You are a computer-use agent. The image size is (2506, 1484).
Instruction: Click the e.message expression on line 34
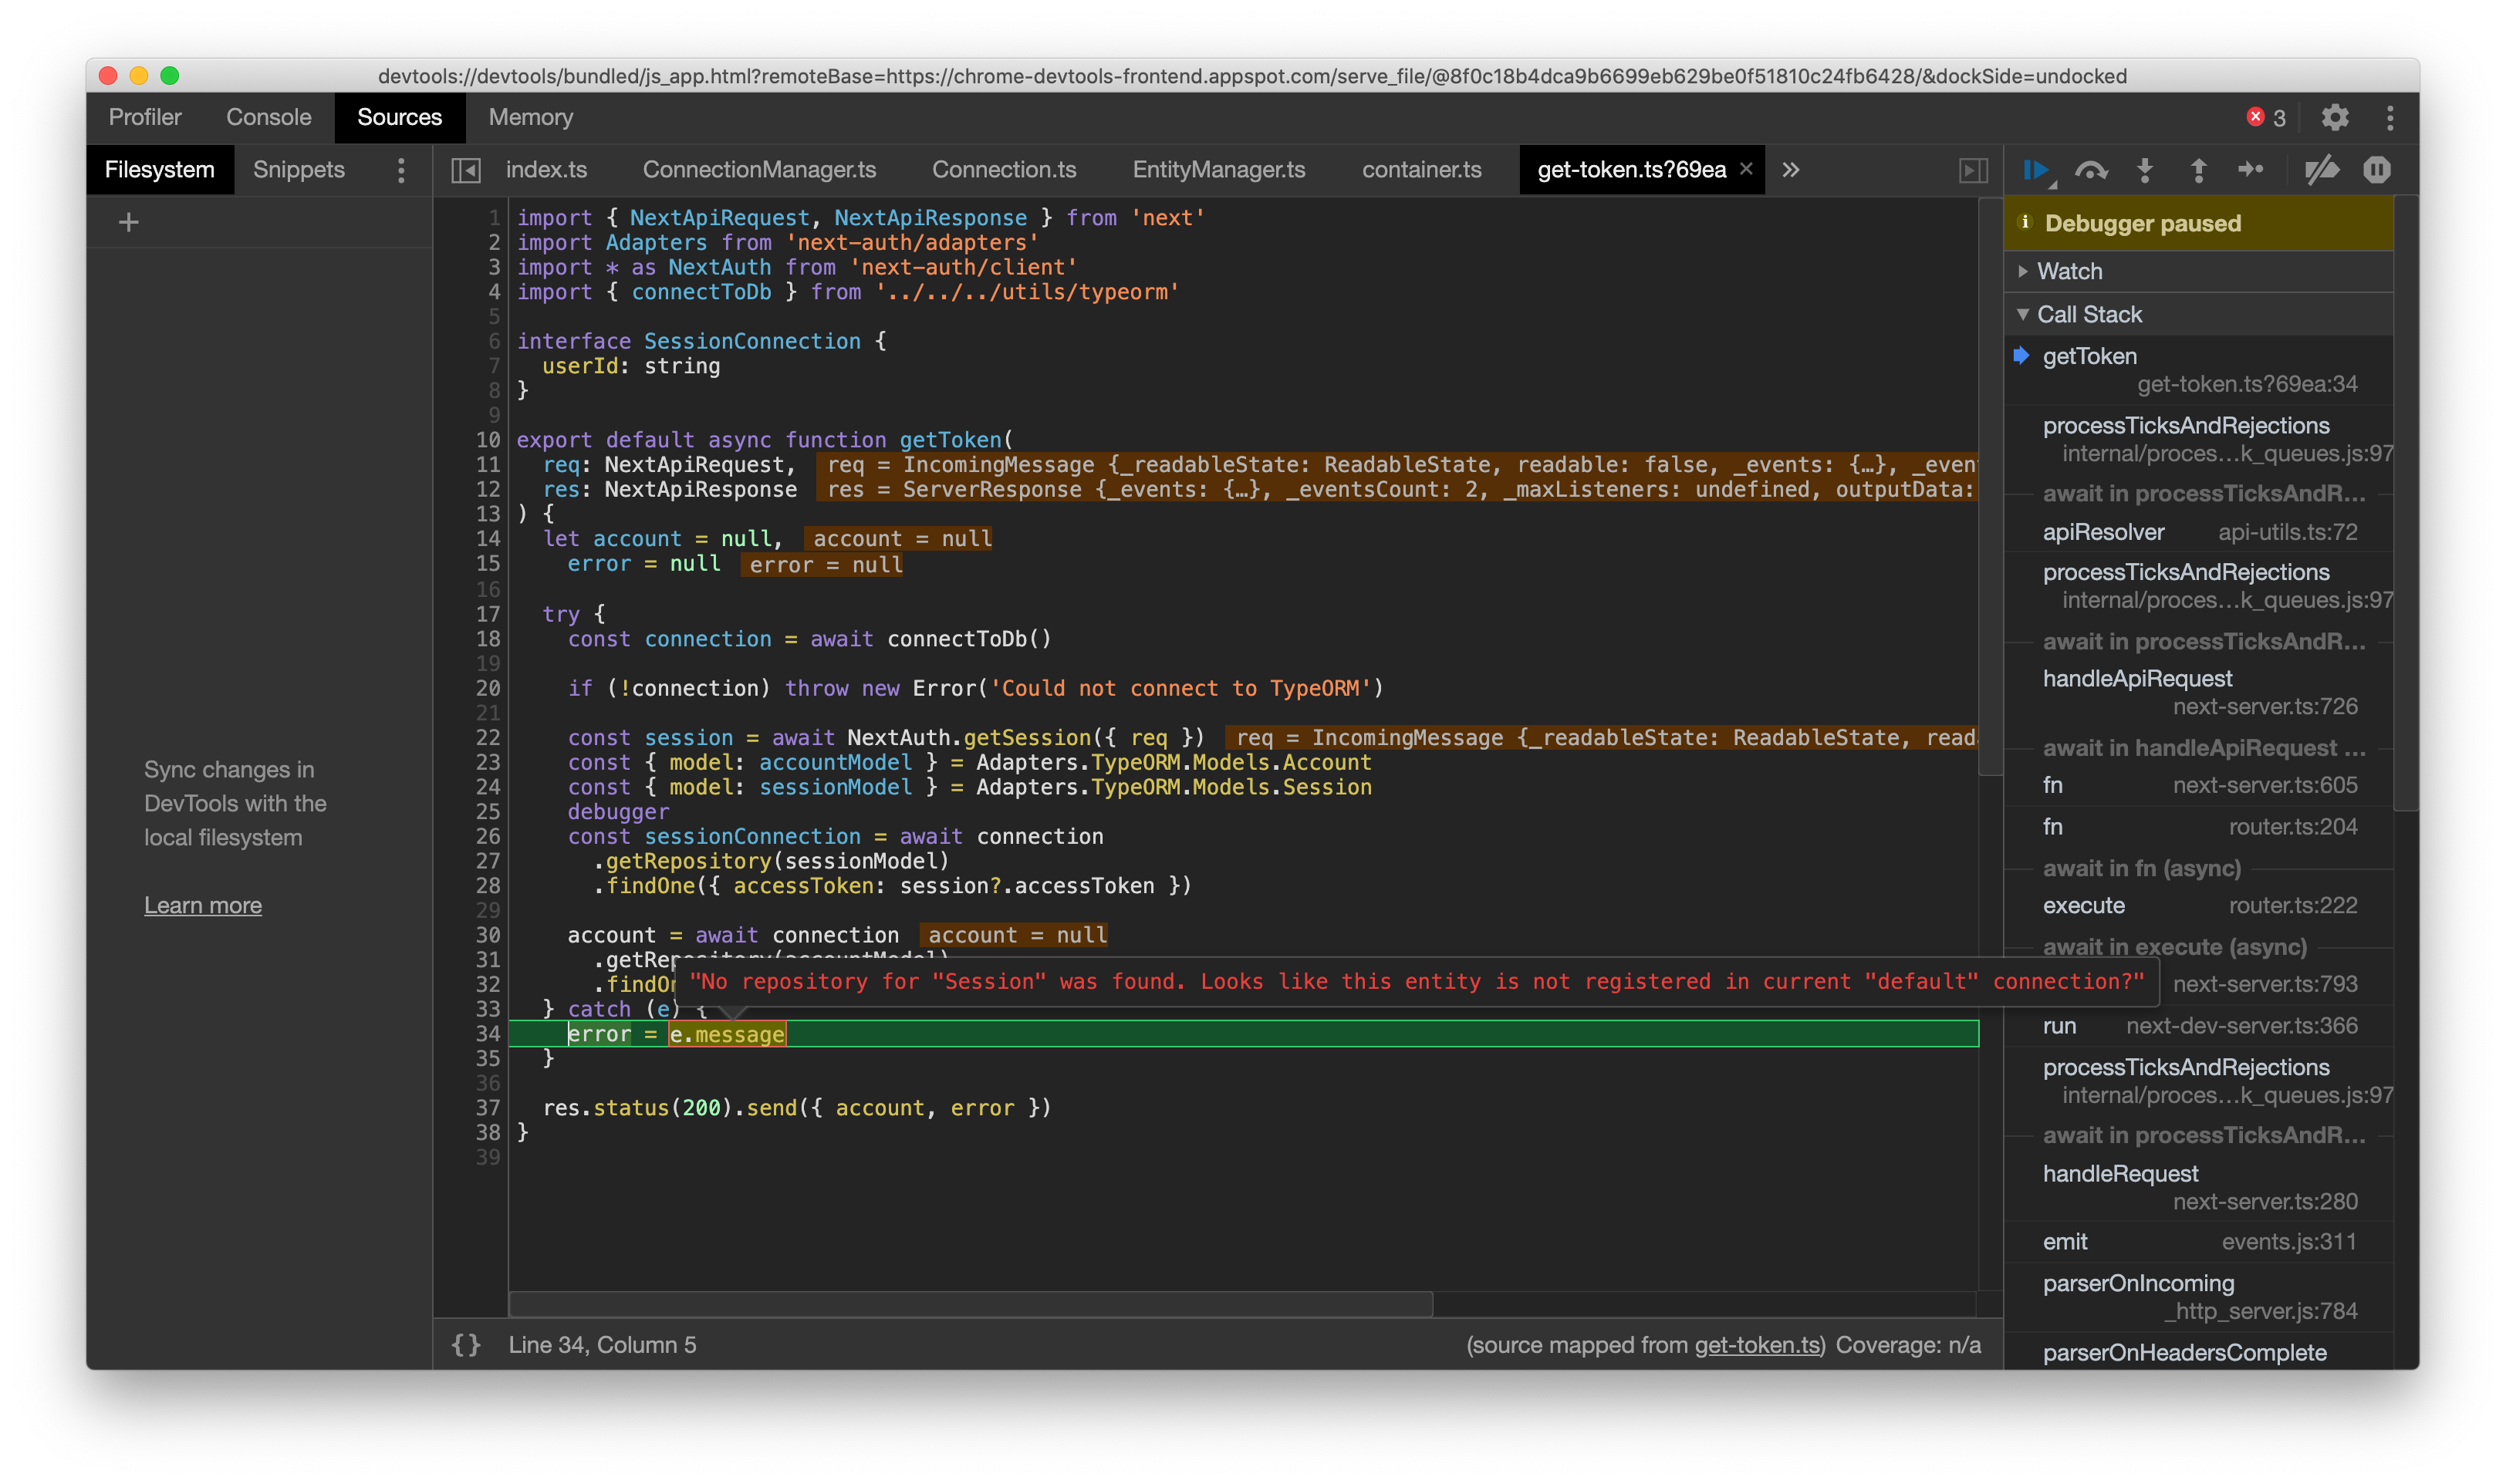pyautogui.click(x=727, y=1034)
